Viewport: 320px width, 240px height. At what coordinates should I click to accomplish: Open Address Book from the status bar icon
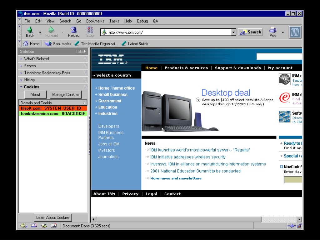click(x=54, y=226)
